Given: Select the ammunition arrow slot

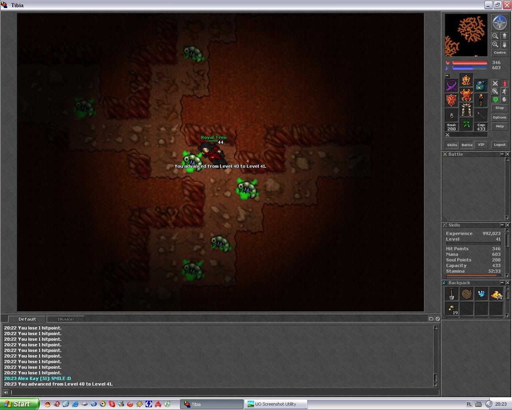Looking at the screenshot, I should 481,115.
